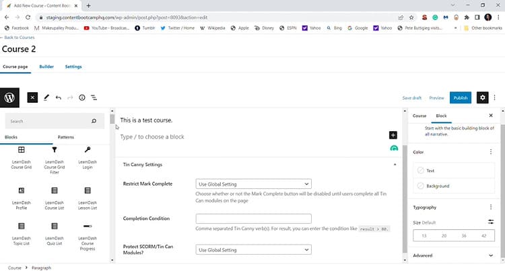Click the Completion Condition text field
Viewport: 505px width, 271px height.
pos(253,219)
